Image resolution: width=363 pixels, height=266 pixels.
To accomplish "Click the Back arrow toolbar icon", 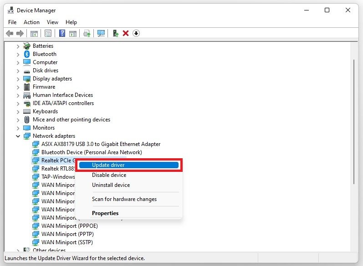I will tap(10, 34).
